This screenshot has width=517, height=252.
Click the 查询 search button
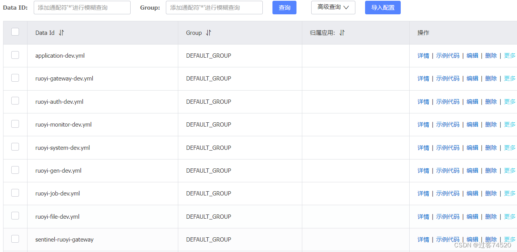click(284, 7)
